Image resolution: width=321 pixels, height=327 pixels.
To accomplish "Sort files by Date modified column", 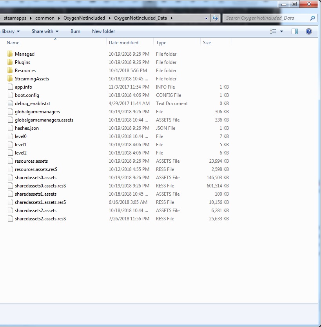I will click(123, 43).
